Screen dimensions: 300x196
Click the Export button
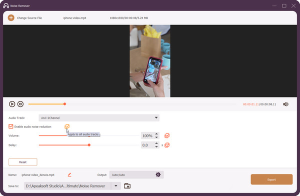[271, 179]
